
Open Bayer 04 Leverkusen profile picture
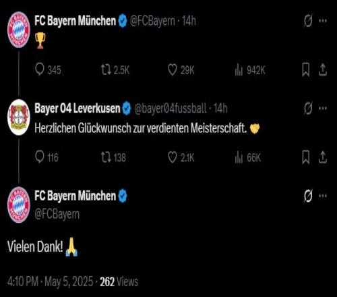19,117
